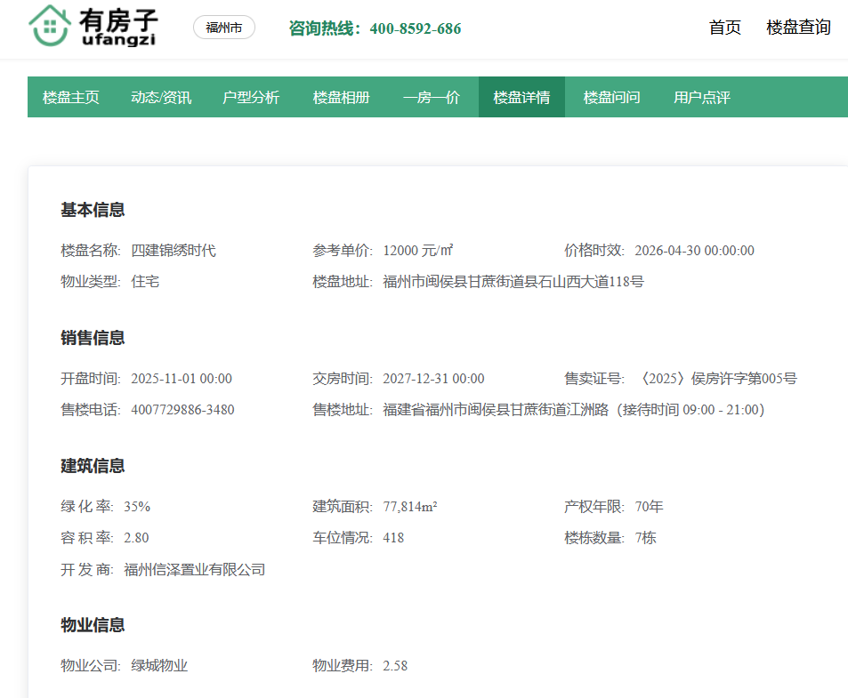Switch to the 楼盘问问 tab
This screenshot has height=698, width=848.
tap(611, 97)
